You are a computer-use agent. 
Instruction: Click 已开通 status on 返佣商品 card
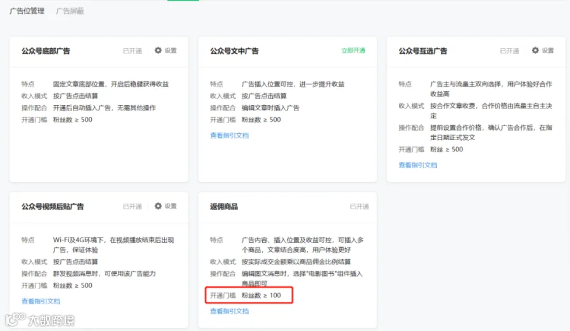tap(359, 207)
